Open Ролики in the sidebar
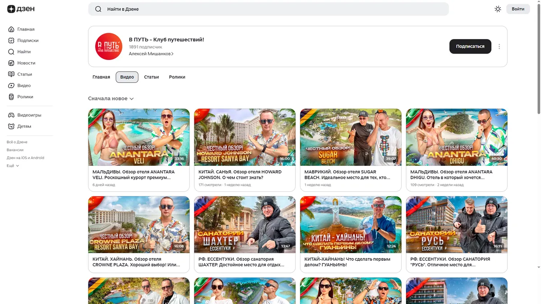541x304 pixels. [x=21, y=97]
